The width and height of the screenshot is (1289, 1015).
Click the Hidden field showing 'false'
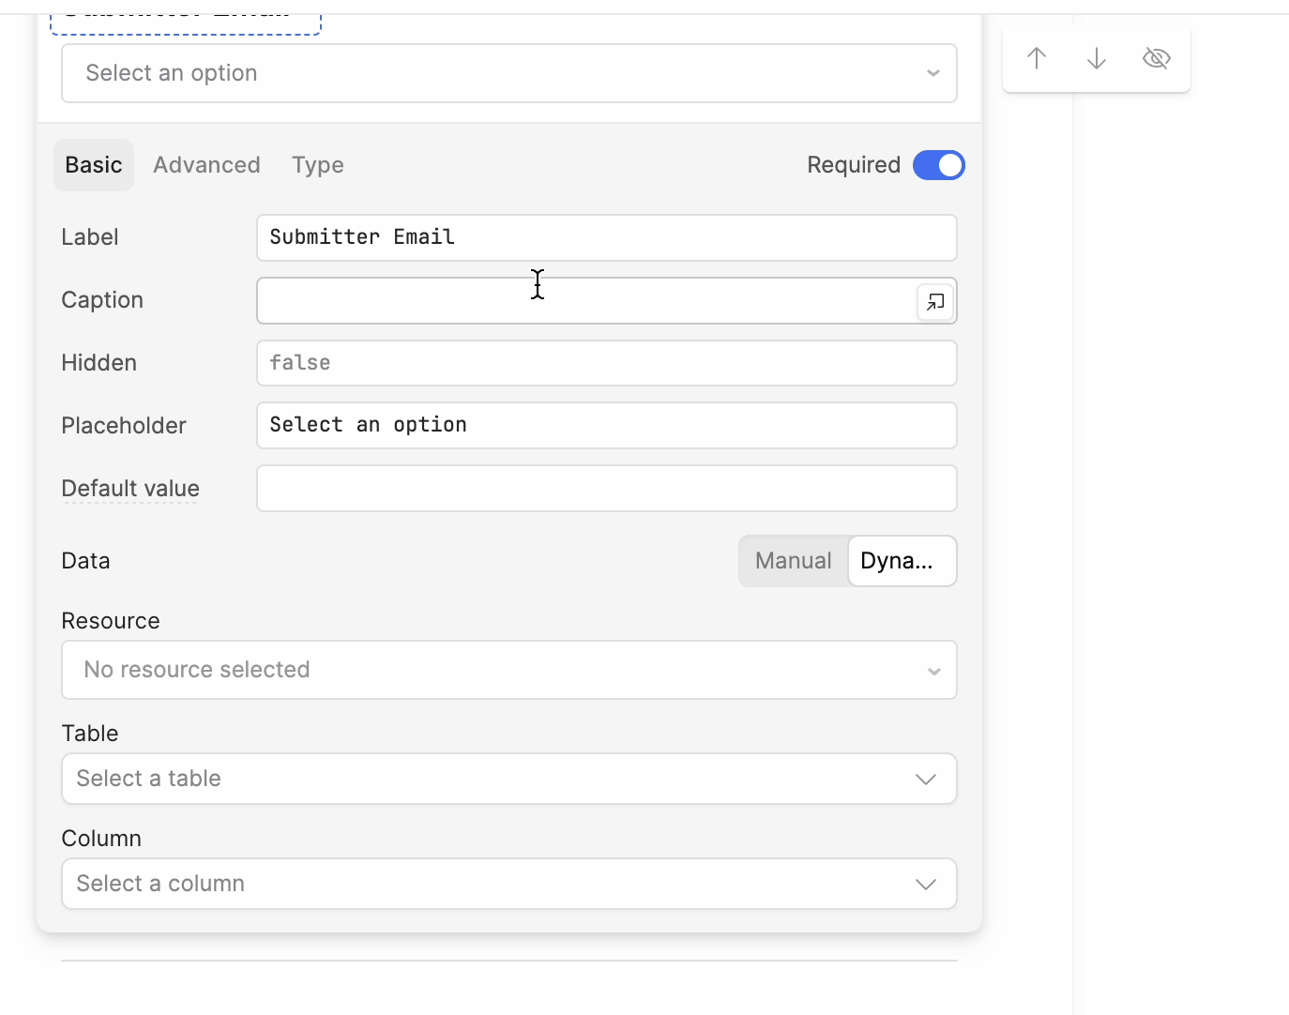click(607, 363)
